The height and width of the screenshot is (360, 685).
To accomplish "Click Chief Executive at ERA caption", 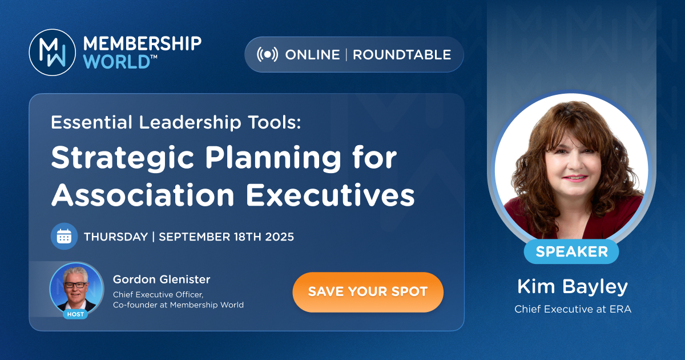I will [573, 309].
